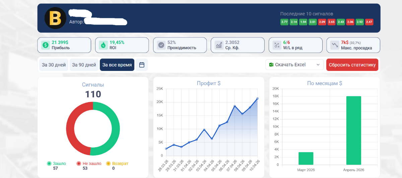The height and width of the screenshot is (178, 402).
Task: Click the W/L streak icon
Action: coord(277,45)
